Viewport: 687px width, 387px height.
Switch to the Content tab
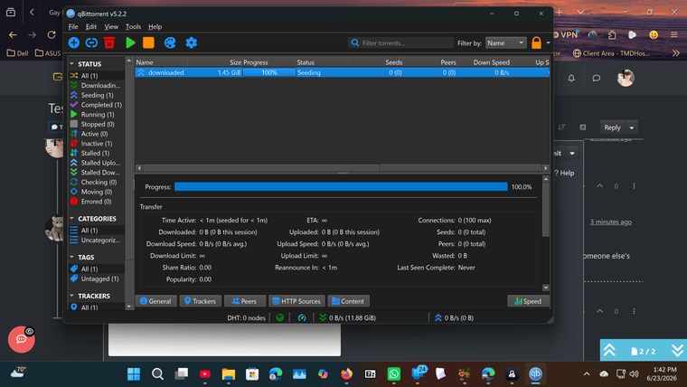[348, 301]
